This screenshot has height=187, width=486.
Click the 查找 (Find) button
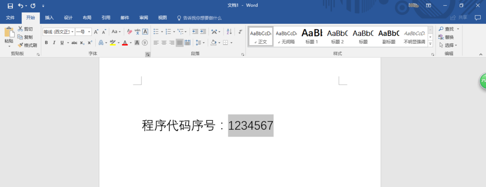pos(449,29)
